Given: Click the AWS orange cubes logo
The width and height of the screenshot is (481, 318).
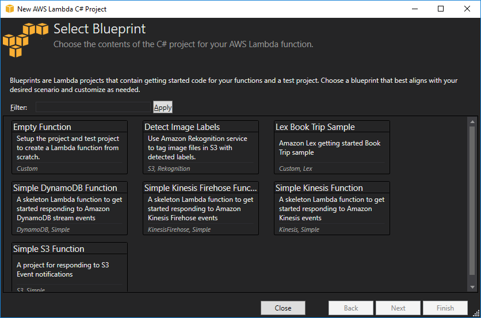Looking at the screenshot, I should pyautogui.click(x=26, y=39).
